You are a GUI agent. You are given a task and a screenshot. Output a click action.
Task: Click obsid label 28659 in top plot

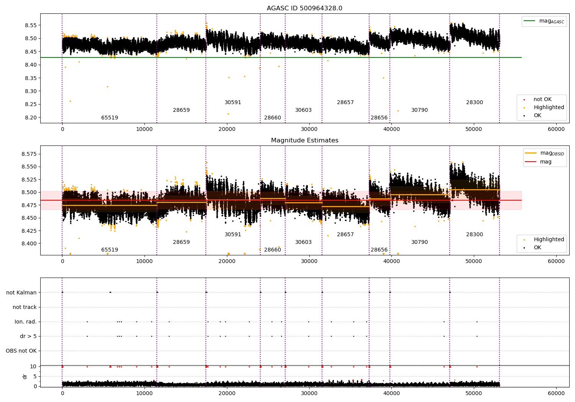tap(181, 110)
